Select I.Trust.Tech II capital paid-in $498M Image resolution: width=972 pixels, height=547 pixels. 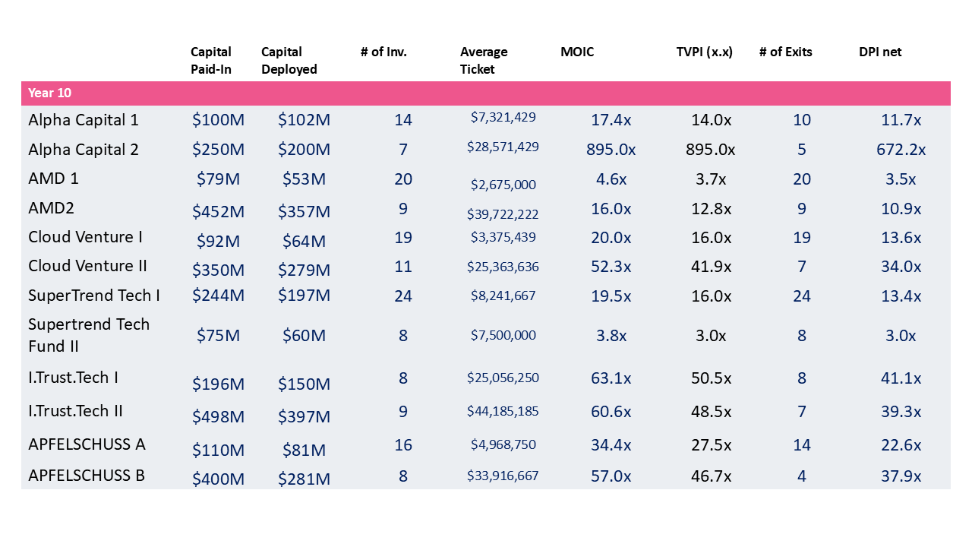click(218, 417)
